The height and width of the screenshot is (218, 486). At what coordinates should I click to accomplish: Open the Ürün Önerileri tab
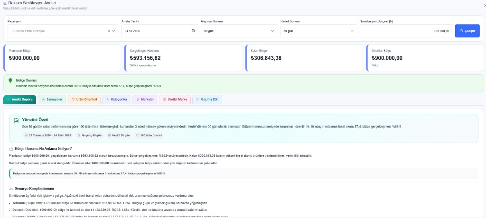[x=84, y=100]
